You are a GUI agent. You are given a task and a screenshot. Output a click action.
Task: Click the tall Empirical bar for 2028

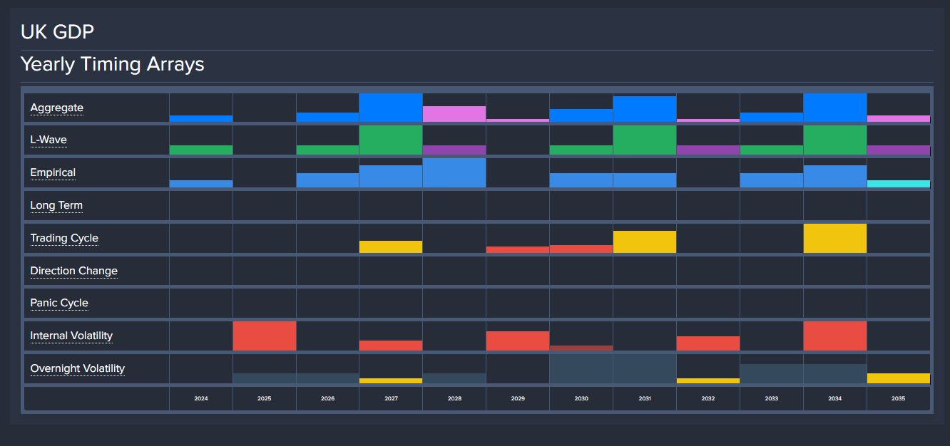(x=454, y=173)
